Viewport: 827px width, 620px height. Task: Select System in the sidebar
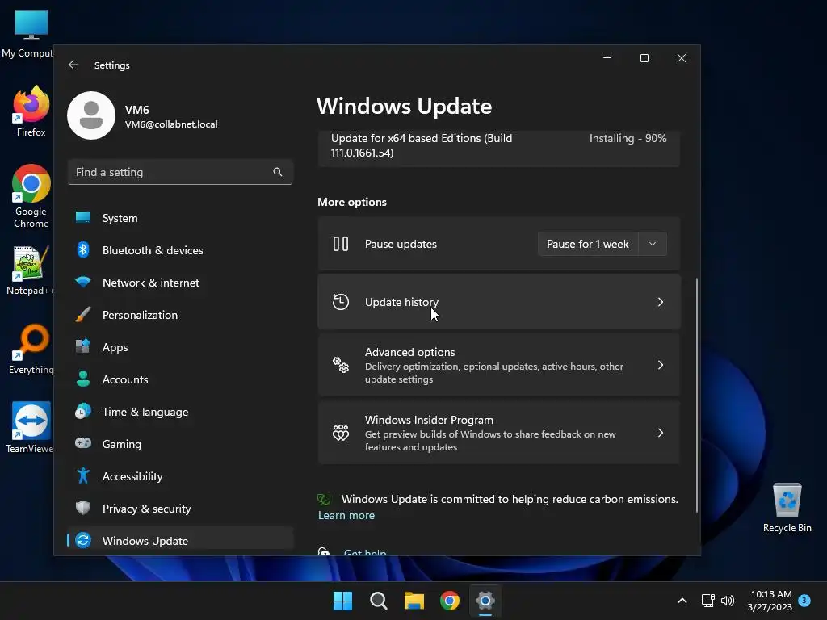coord(180,218)
